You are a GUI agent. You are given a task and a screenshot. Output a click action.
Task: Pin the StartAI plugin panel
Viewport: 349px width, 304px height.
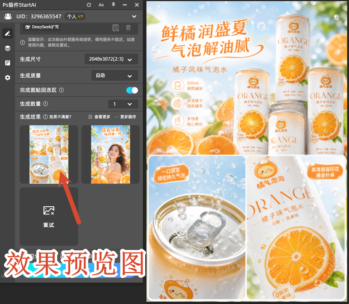(x=113, y=5)
